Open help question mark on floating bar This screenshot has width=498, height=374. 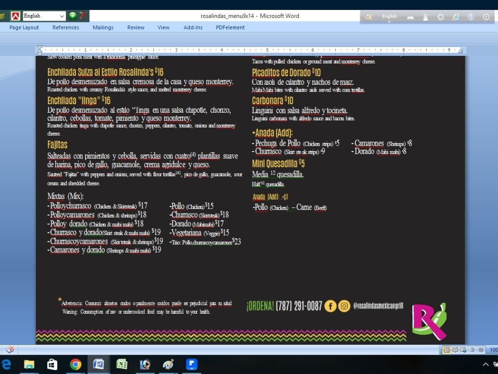coord(471,17)
